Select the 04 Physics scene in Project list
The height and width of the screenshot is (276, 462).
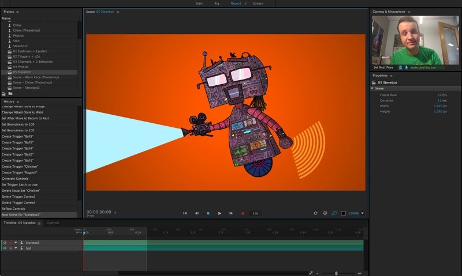coord(21,67)
